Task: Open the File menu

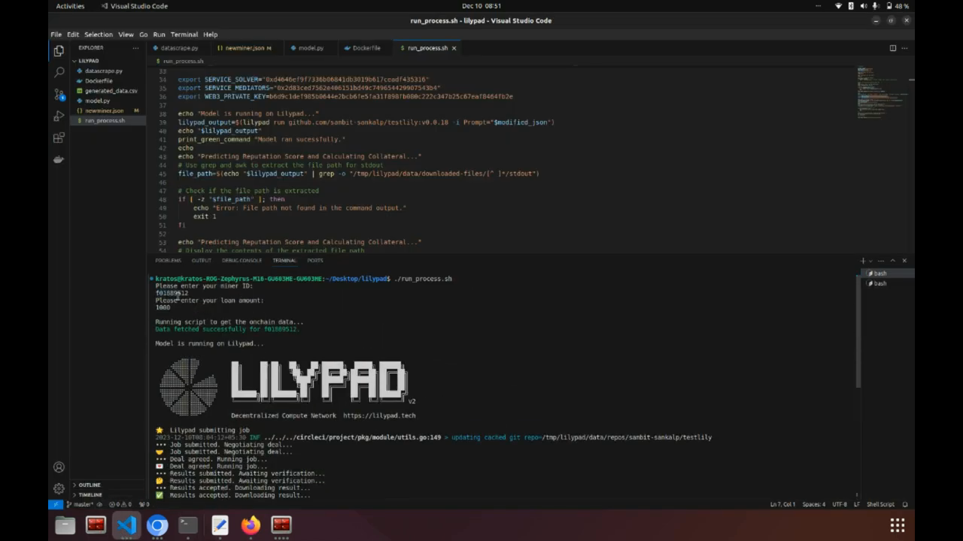Action: click(x=56, y=35)
